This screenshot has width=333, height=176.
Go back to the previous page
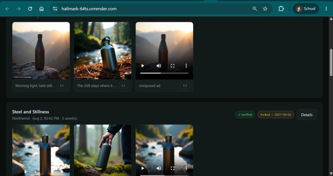pos(7,9)
